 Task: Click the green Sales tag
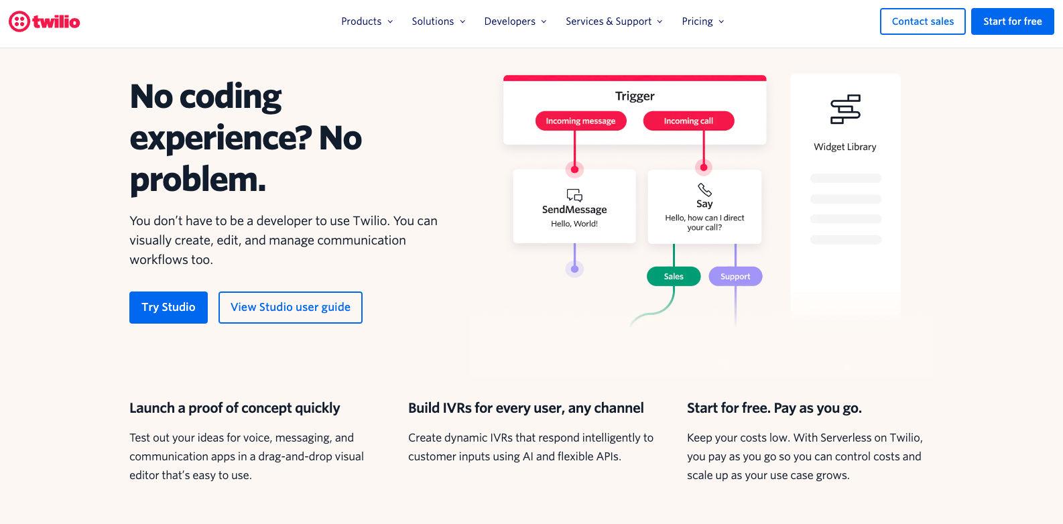tap(674, 277)
